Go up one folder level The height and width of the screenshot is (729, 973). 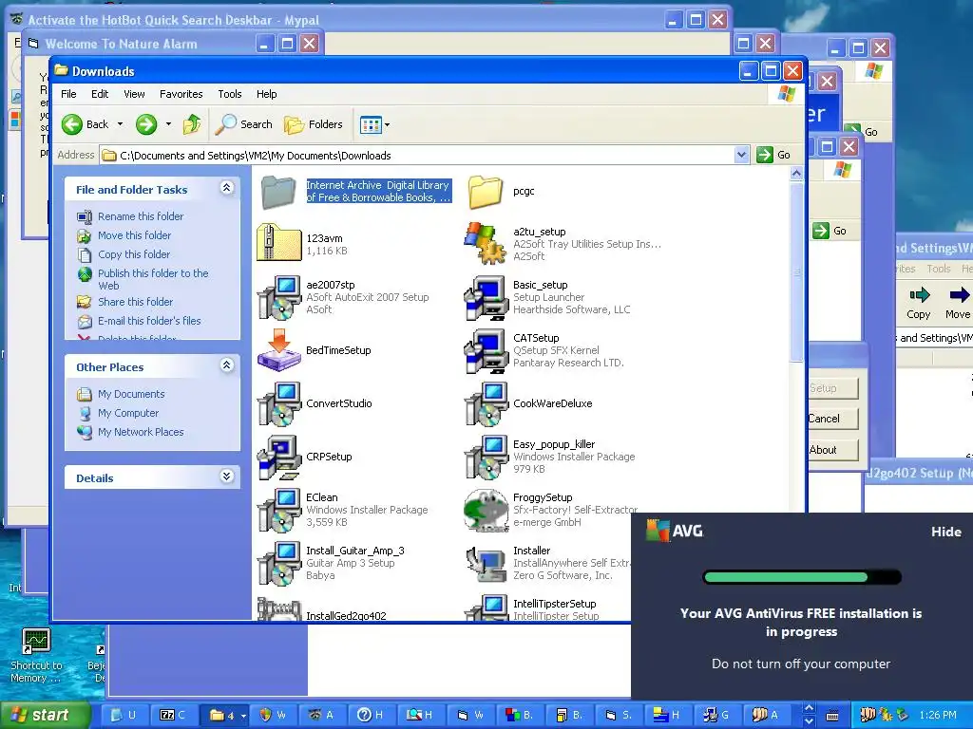[x=192, y=124]
